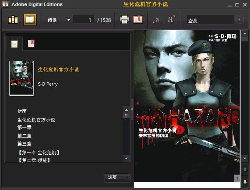The image size is (250, 190).
Task: Click the search previous arrow button
Action: click(x=239, y=20)
